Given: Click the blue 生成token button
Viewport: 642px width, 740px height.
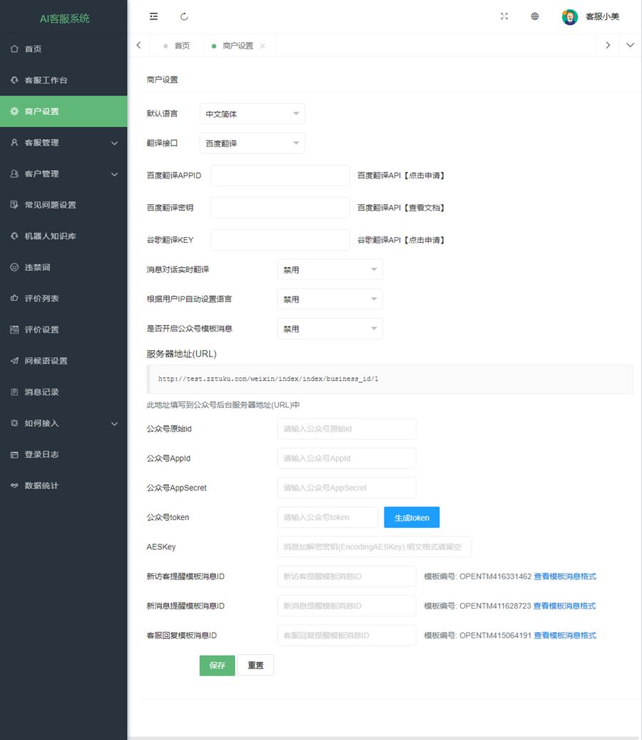Looking at the screenshot, I should [412, 517].
